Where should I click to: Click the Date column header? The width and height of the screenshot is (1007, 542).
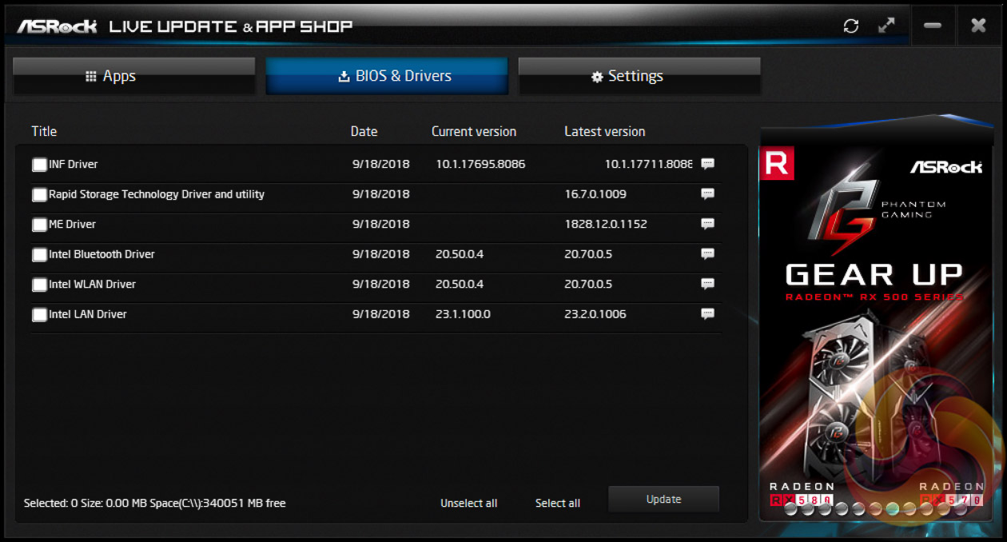364,131
